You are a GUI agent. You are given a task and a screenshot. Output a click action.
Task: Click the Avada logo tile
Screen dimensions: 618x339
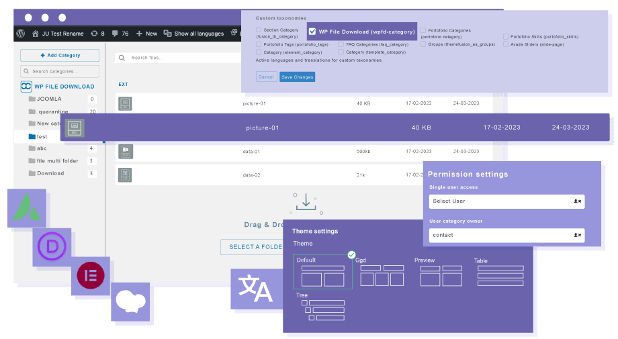[27, 208]
